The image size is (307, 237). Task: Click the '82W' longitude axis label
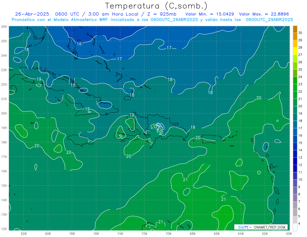24,233
